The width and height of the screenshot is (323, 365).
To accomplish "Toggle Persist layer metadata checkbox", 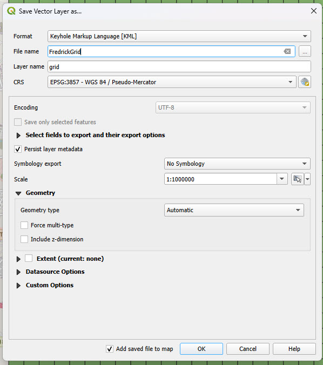I will 18,149.
